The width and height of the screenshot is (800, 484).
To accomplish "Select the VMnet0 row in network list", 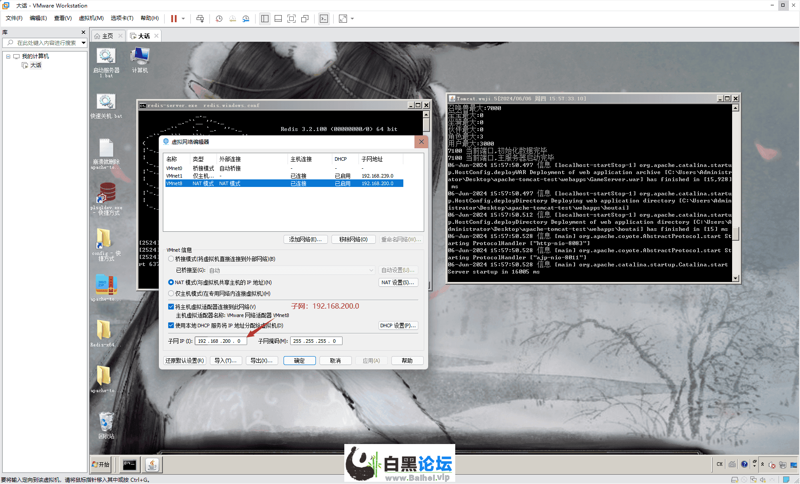I will tap(284, 168).
